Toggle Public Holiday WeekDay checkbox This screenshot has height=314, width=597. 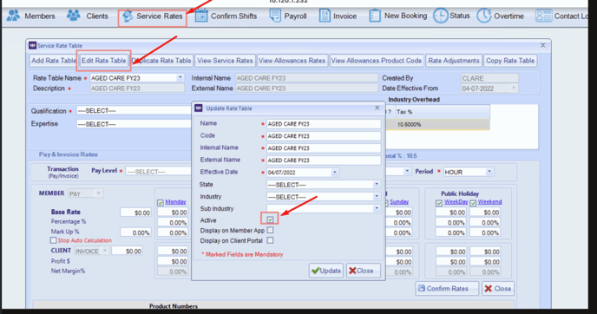point(439,202)
